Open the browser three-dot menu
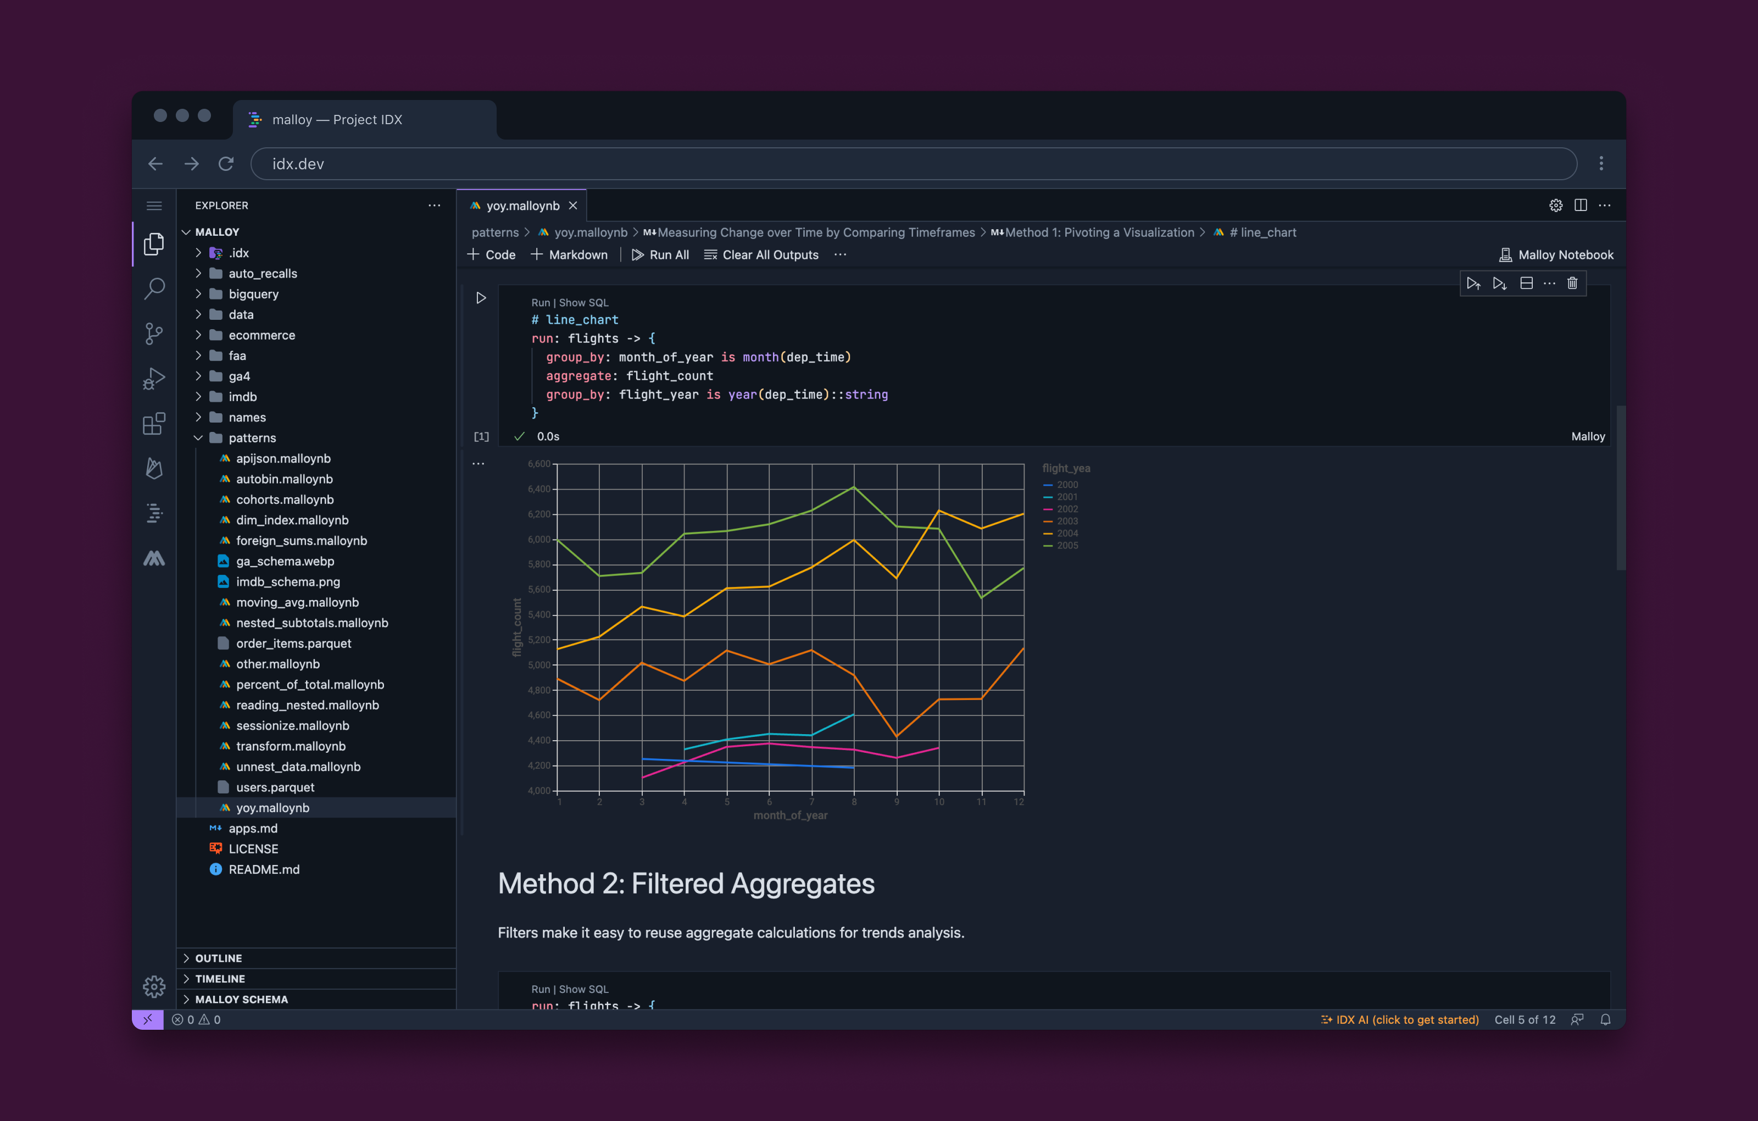The height and width of the screenshot is (1121, 1758). (1601, 164)
